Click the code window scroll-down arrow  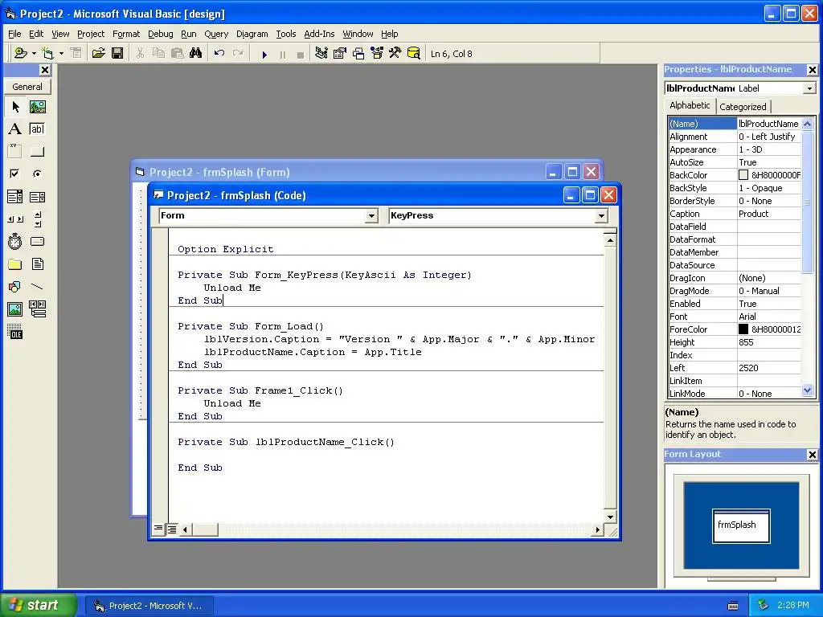click(x=610, y=517)
